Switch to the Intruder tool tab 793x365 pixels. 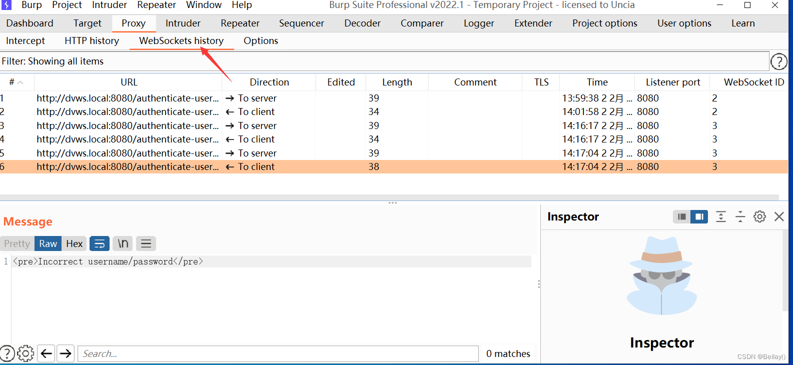coord(183,23)
